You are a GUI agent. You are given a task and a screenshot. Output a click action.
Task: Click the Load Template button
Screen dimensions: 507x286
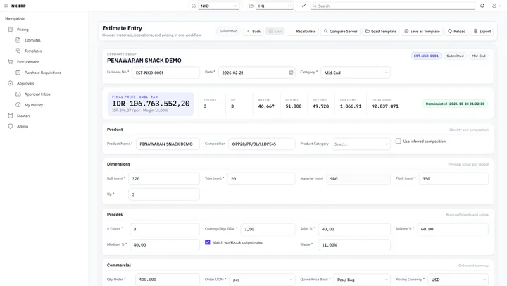tap(381, 32)
